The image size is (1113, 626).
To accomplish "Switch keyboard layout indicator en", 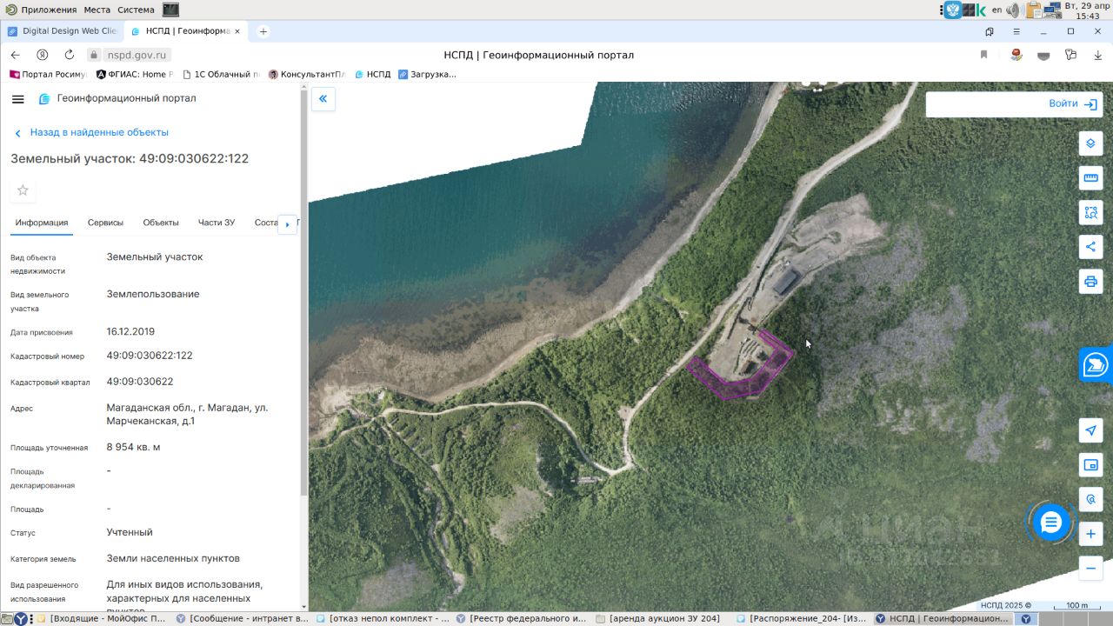I will [996, 10].
